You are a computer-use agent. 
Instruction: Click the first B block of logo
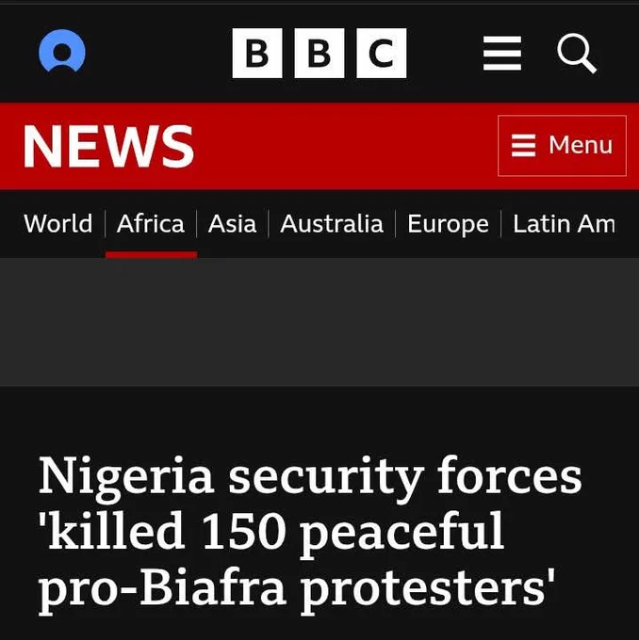(x=257, y=53)
